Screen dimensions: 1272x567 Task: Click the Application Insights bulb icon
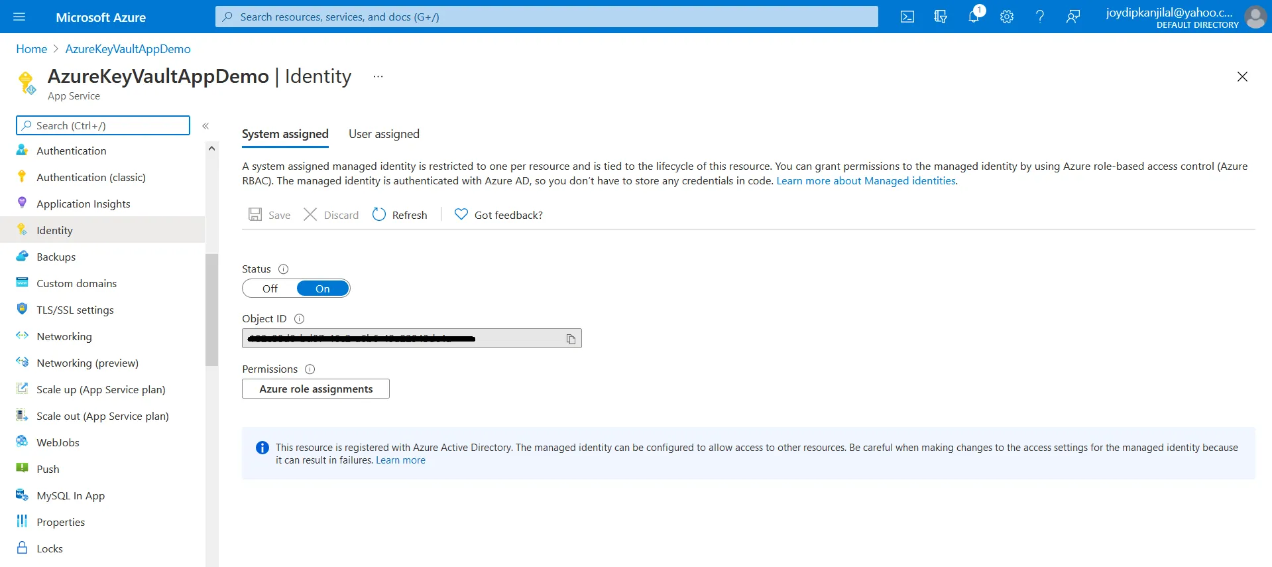(22, 203)
